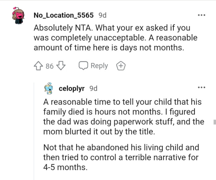The image size is (216, 180).
Task: Open the more options menu on No_Location_5565's comment
Action: pos(201,15)
